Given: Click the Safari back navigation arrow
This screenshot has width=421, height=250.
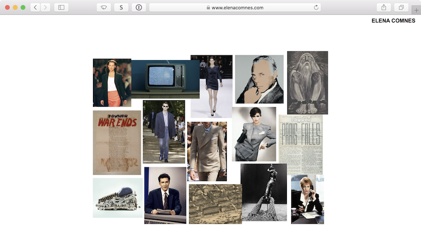Looking at the screenshot, I should tap(35, 7).
